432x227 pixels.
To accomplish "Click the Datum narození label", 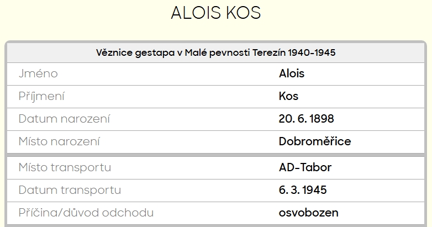I will pos(64,119).
